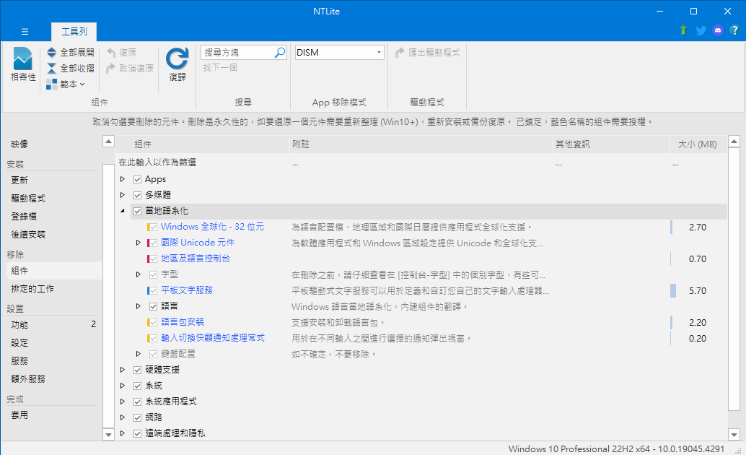Viewport: 746px width, 455px height.
Task: Open the Twitter bird link
Action: (701, 30)
